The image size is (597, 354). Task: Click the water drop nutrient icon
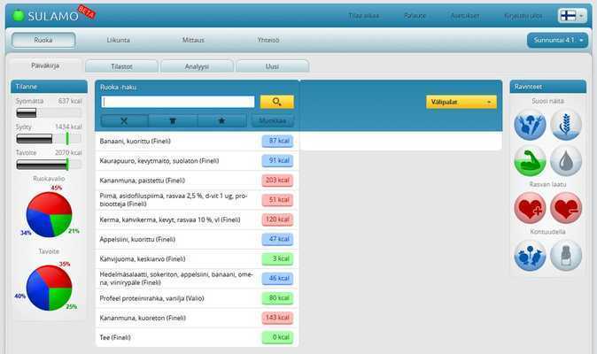click(566, 161)
